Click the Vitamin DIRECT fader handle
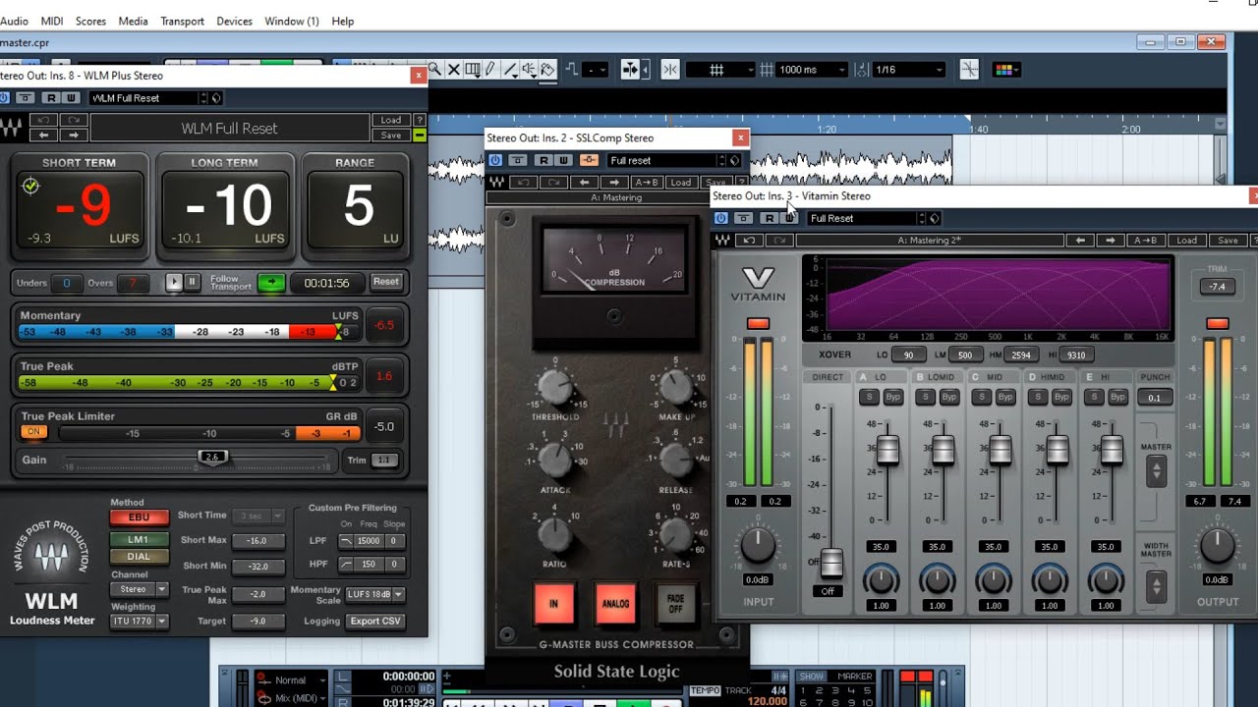 [x=831, y=563]
